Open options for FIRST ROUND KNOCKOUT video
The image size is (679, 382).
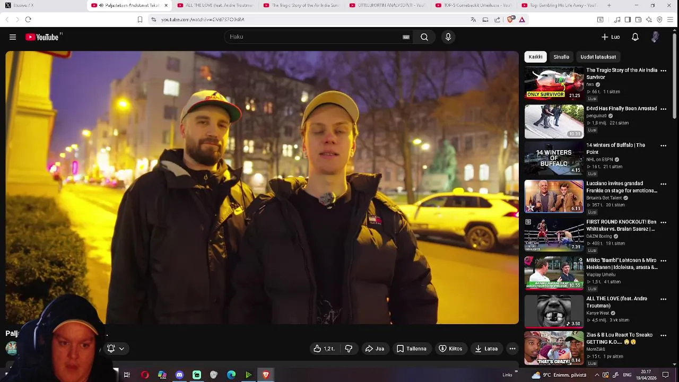[663, 222]
